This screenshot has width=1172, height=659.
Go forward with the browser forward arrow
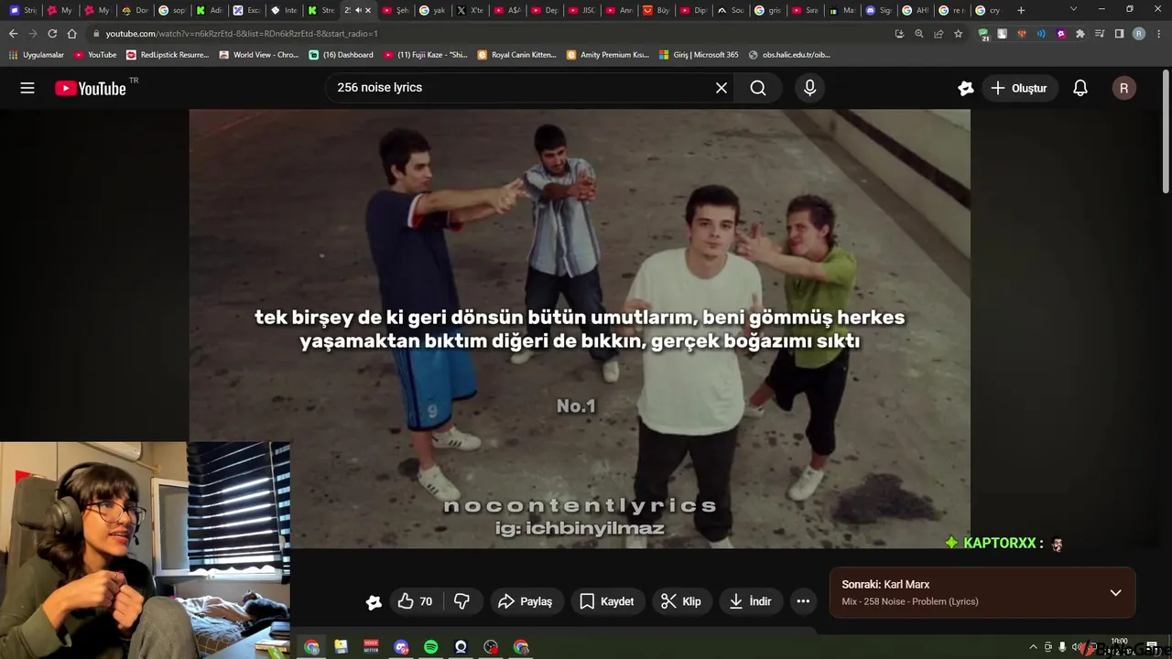pos(33,33)
